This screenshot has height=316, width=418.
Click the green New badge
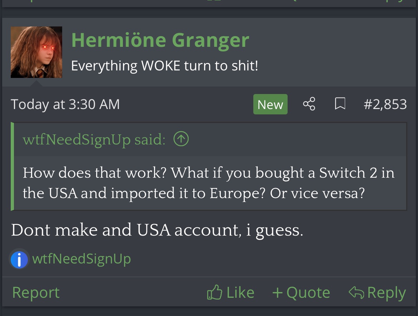coord(270,104)
